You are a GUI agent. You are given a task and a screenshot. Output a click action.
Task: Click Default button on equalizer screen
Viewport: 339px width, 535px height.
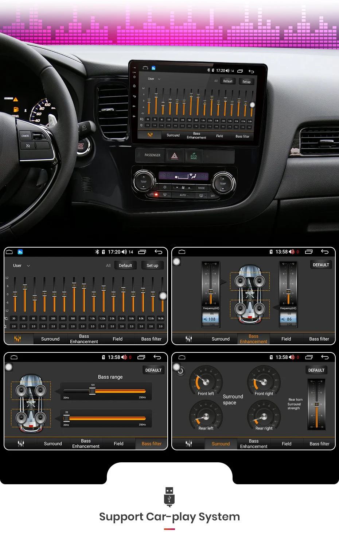[x=125, y=266]
